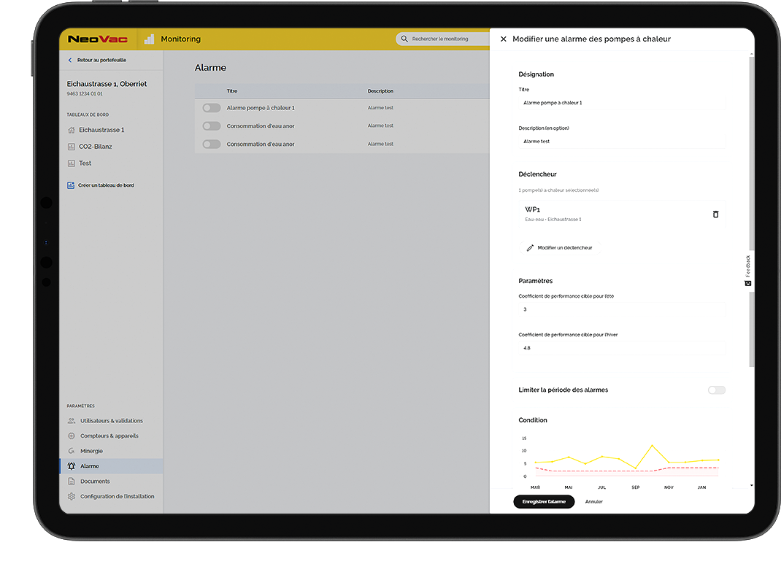Open the CO2-Bilanz dashboard
Viewport: 781px width, 580px height.
pyautogui.click(x=95, y=147)
